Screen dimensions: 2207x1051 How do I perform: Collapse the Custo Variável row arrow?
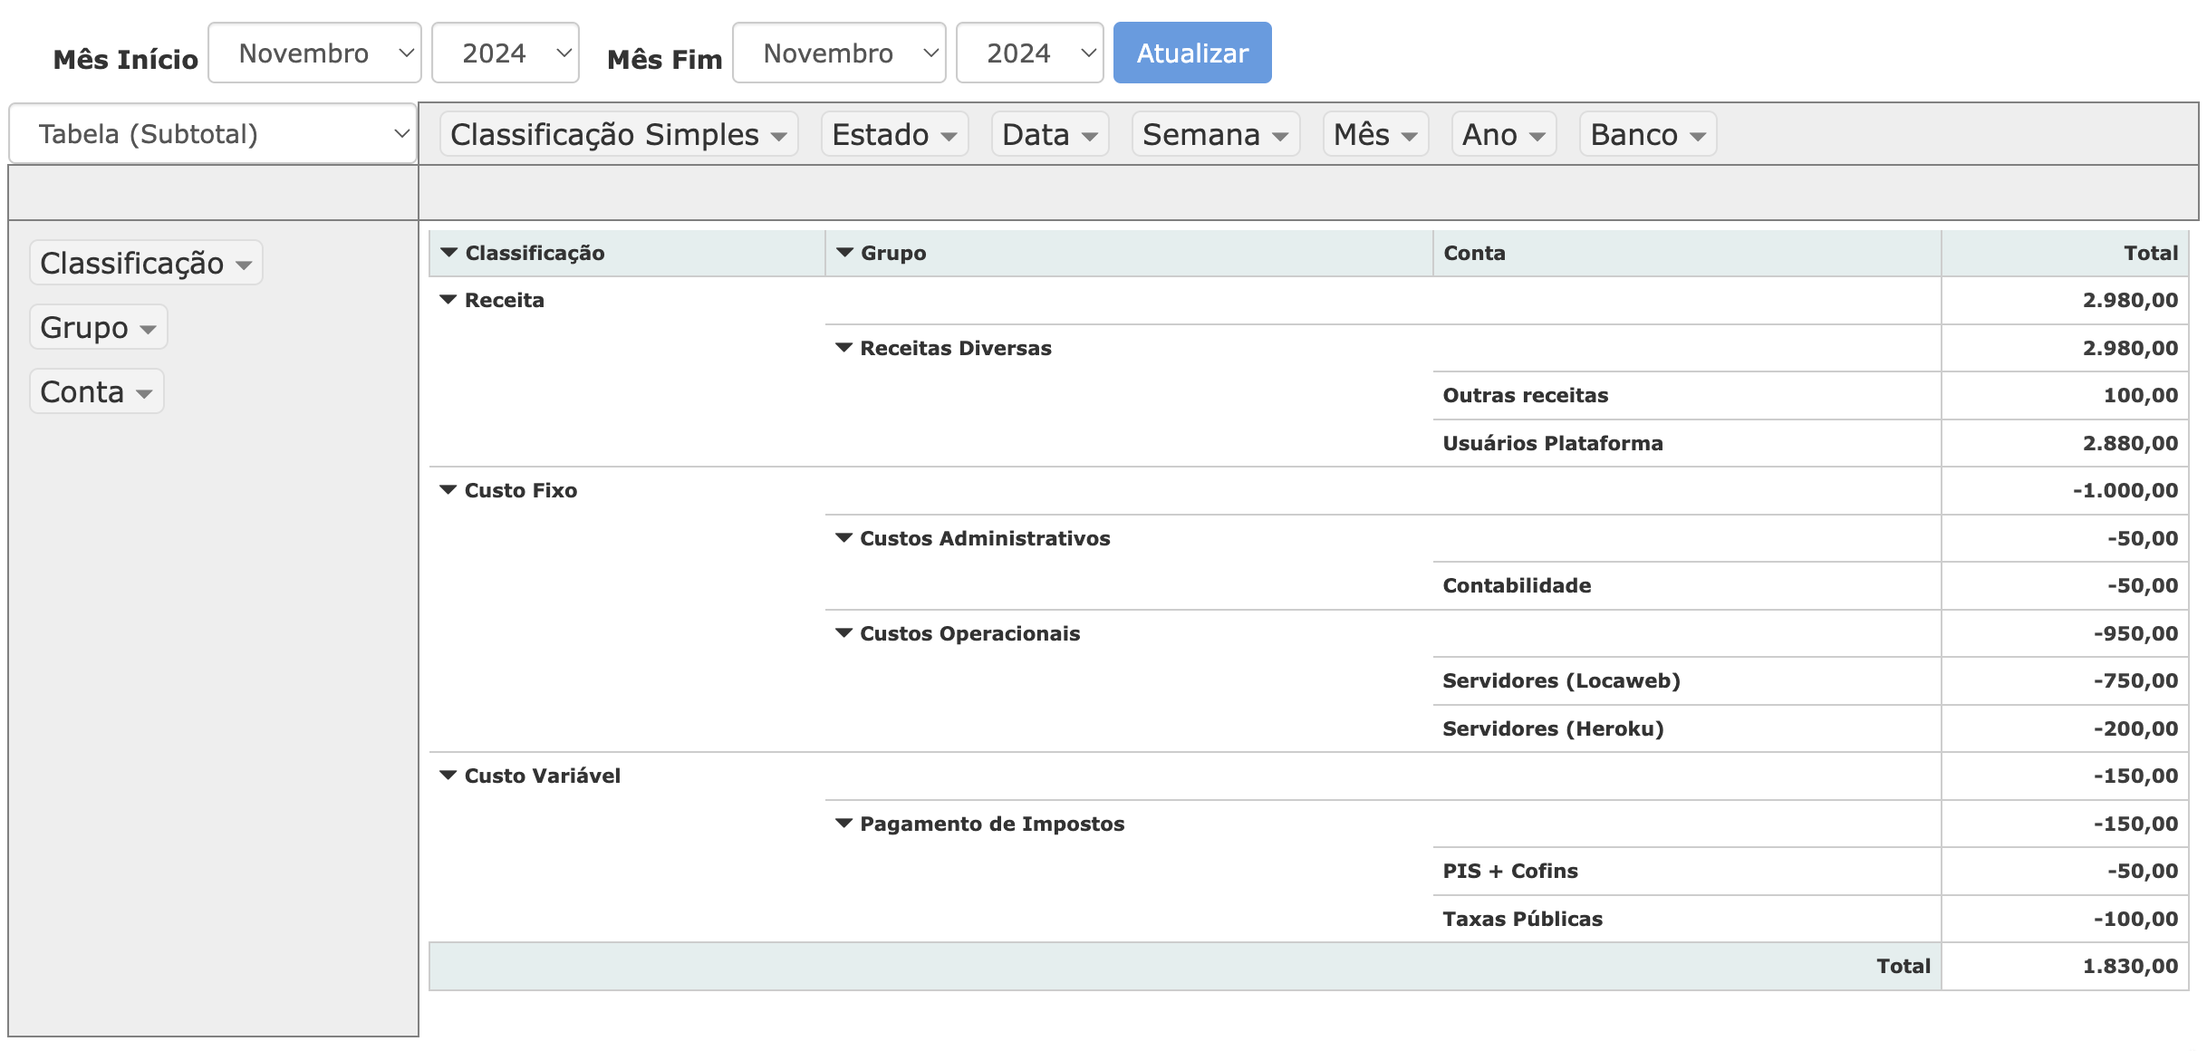[448, 776]
